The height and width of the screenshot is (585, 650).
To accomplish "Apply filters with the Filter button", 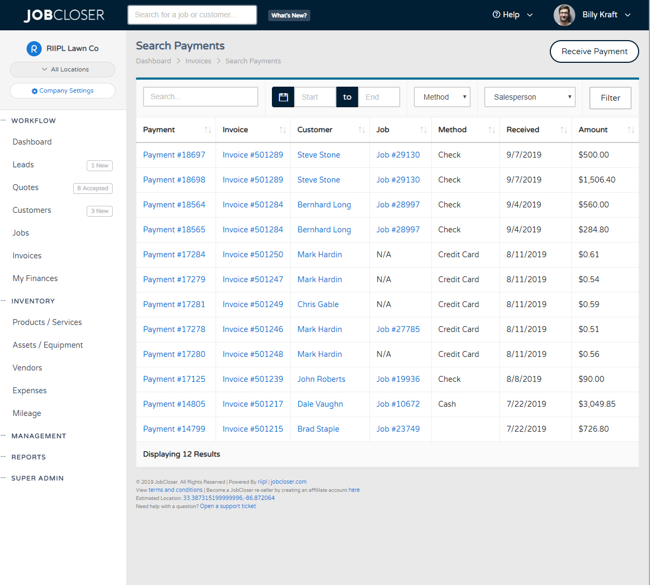I will click(610, 98).
